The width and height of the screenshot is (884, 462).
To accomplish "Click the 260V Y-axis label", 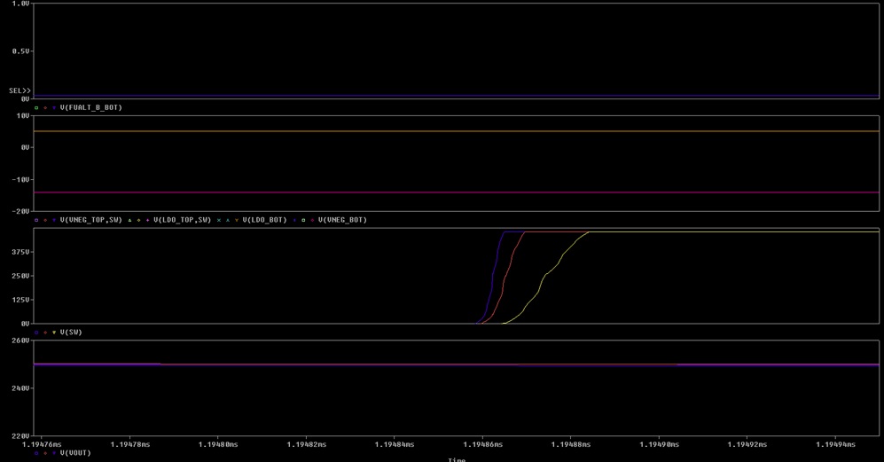I will coord(20,341).
